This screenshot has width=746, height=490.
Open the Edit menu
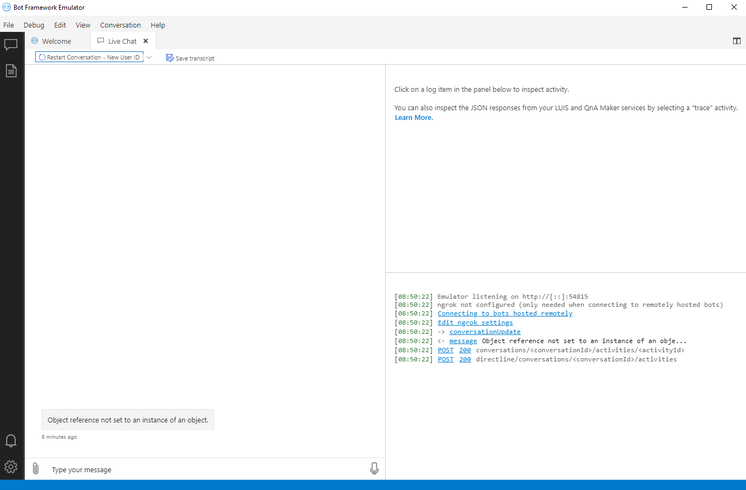click(60, 25)
